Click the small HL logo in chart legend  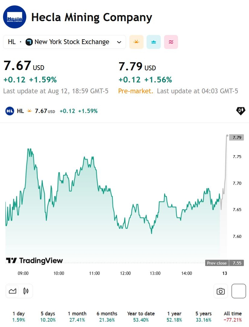(10, 111)
